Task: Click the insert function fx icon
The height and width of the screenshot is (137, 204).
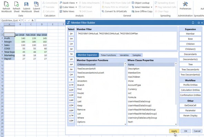Action: (32, 20)
